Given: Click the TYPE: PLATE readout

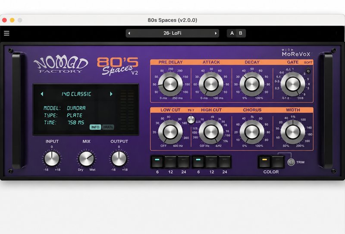Looking at the screenshot, I should click(x=63, y=115).
